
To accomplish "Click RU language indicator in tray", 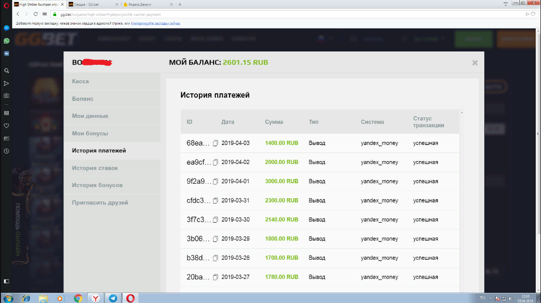I will 482,298.
